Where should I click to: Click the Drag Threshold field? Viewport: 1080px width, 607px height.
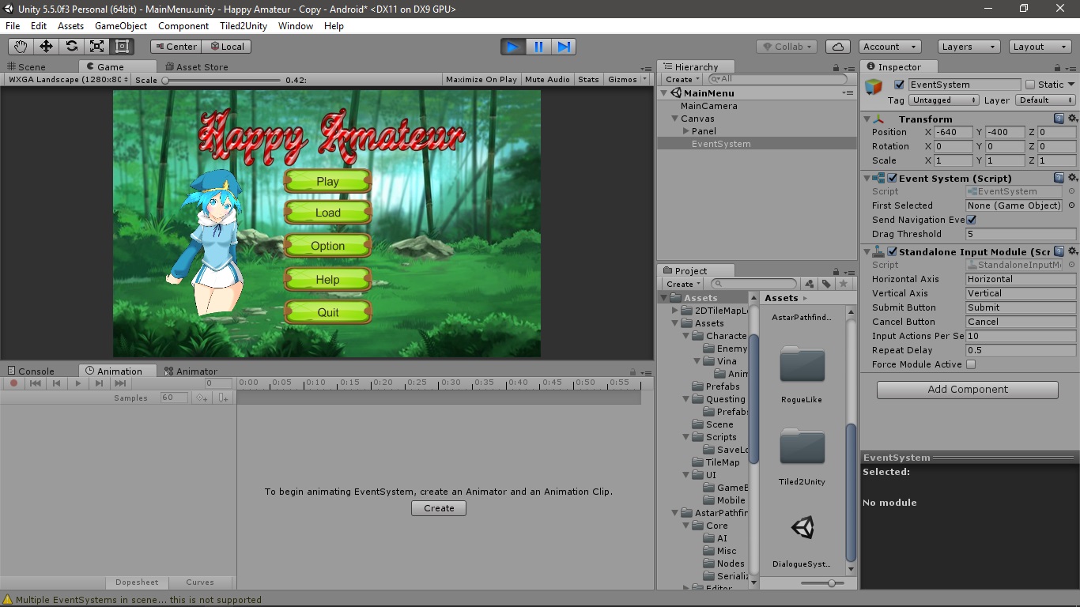[1021, 234]
